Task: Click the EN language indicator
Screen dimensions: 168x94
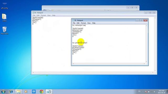Action: coord(139,91)
